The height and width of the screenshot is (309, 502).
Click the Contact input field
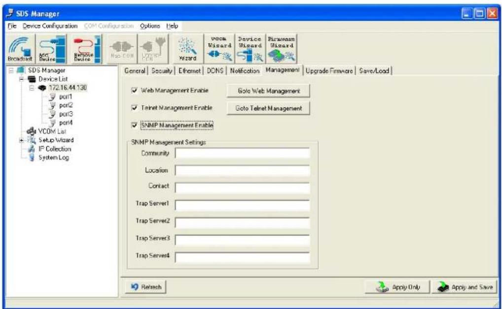(242, 188)
